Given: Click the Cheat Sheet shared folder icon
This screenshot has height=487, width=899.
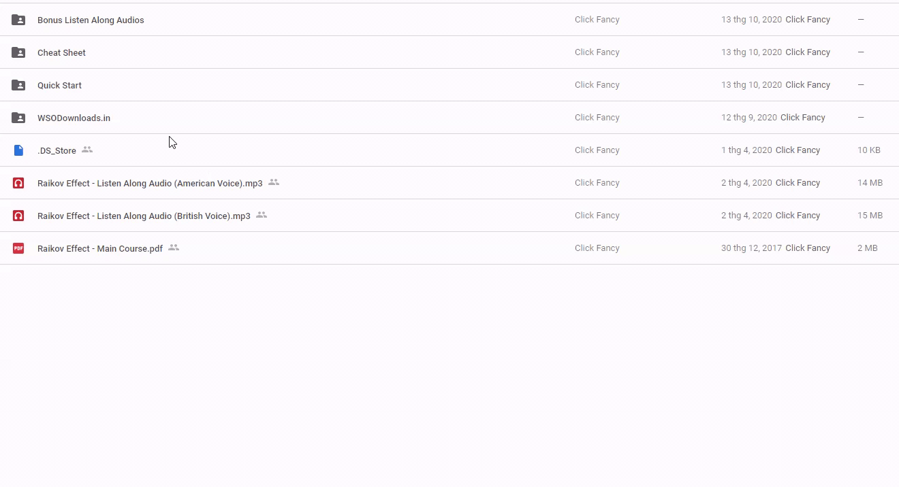Looking at the screenshot, I should pos(18,52).
